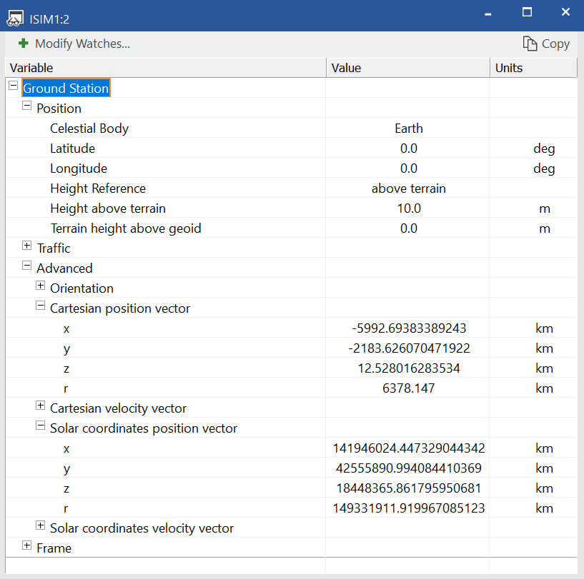This screenshot has height=579, width=584.
Task: Select the Height above terrain value 10.0
Action: pos(408,208)
